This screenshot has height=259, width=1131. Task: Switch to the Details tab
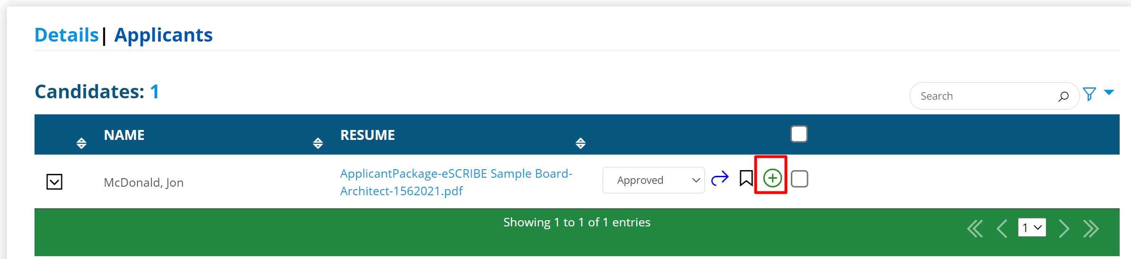[x=67, y=35]
